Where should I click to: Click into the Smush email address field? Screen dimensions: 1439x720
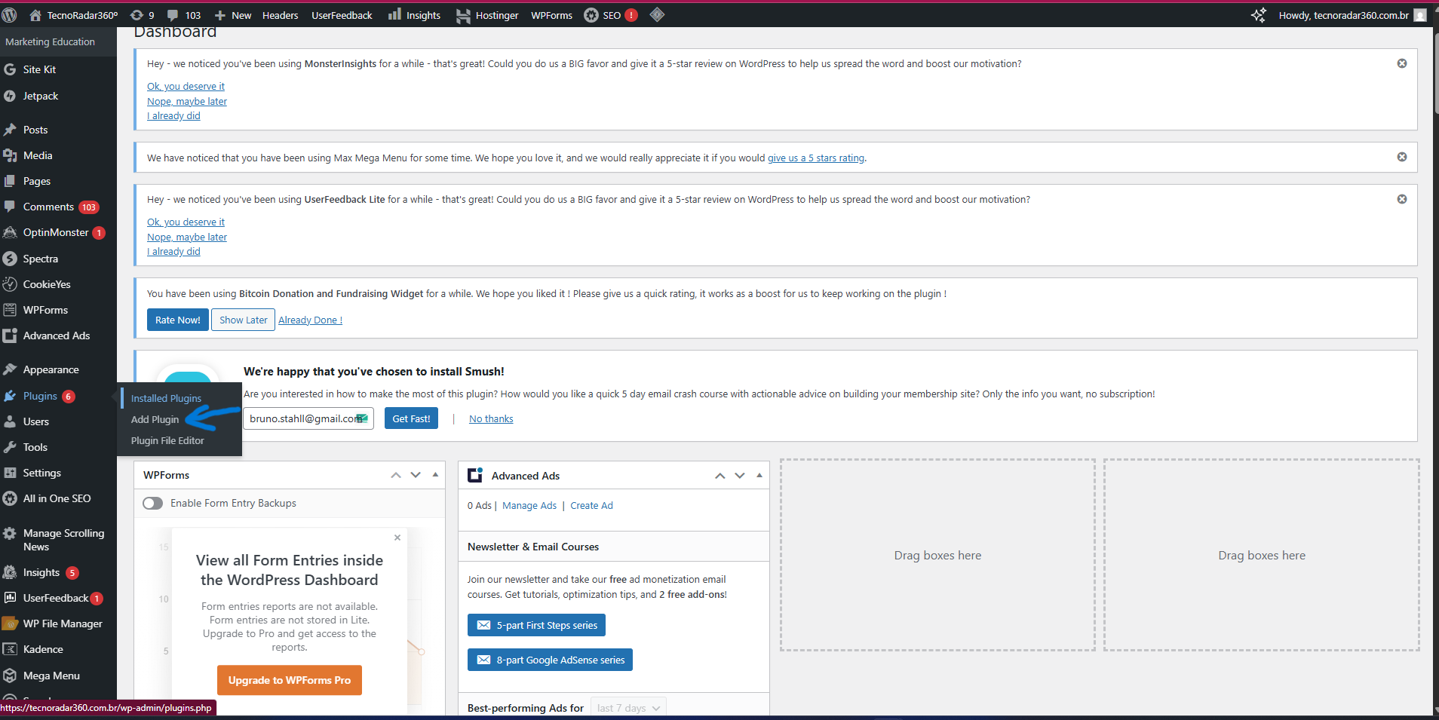click(x=302, y=418)
